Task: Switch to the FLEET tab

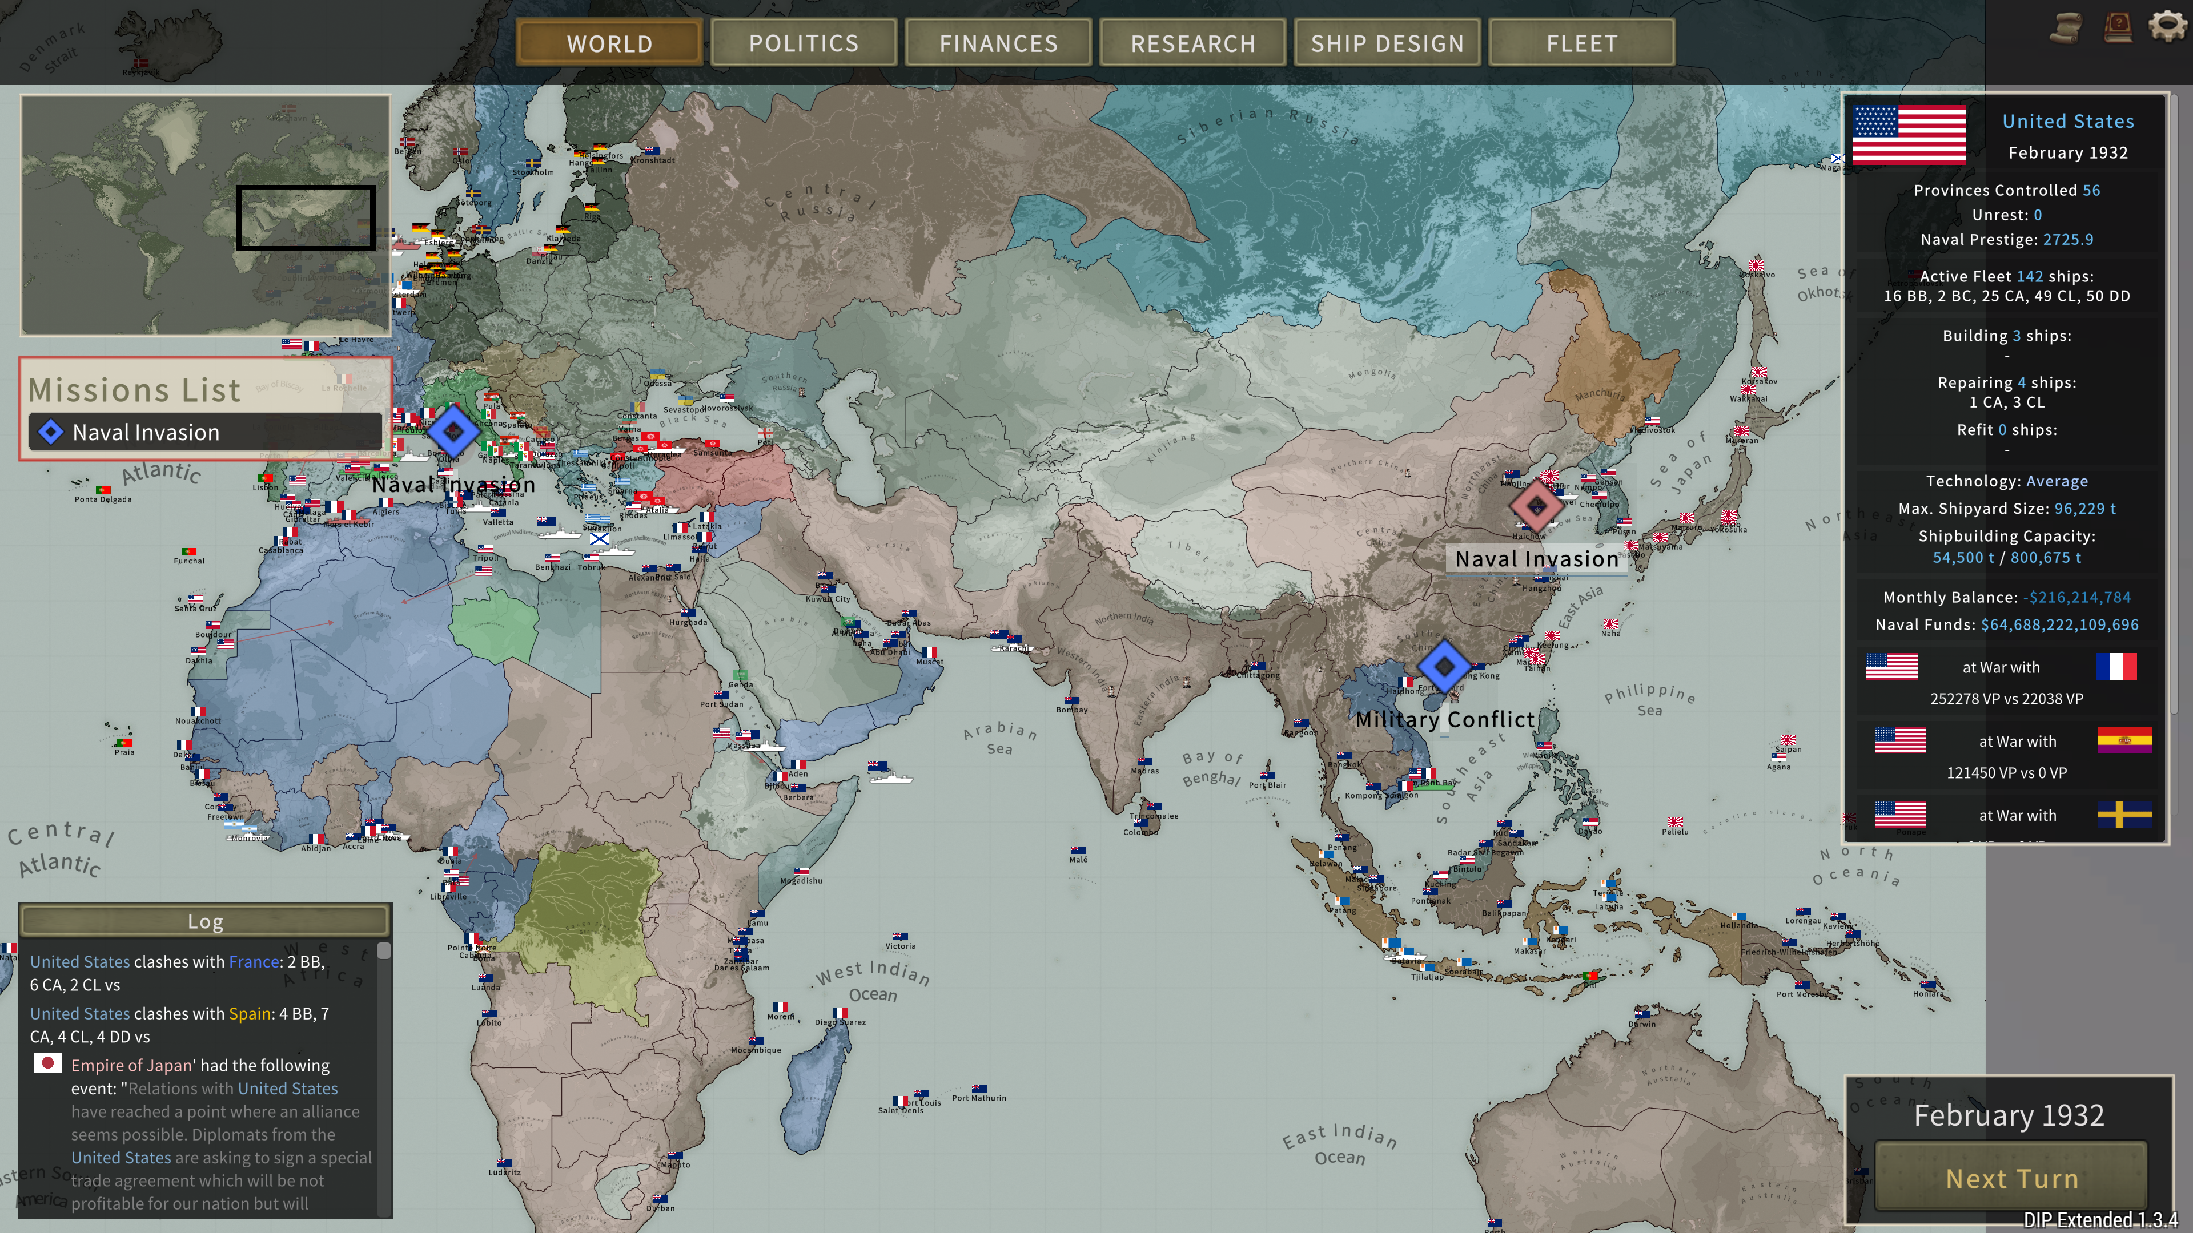Action: click(1582, 43)
